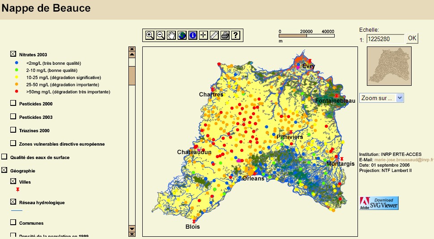This screenshot has height=239, width=434.
Task: Enable the Pesticides 2000 layer
Action: point(13,104)
